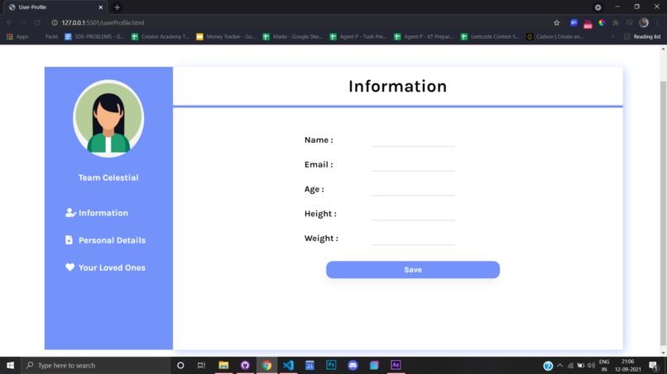Click the taskbar search box
The height and width of the screenshot is (374, 667).
click(x=96, y=365)
